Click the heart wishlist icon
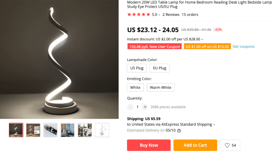Screen dimensions: 278x152 pyautogui.click(x=227, y=145)
